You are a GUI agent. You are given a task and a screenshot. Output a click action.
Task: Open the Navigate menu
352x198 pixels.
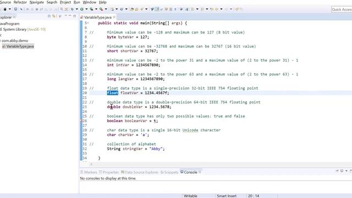[37, 2]
